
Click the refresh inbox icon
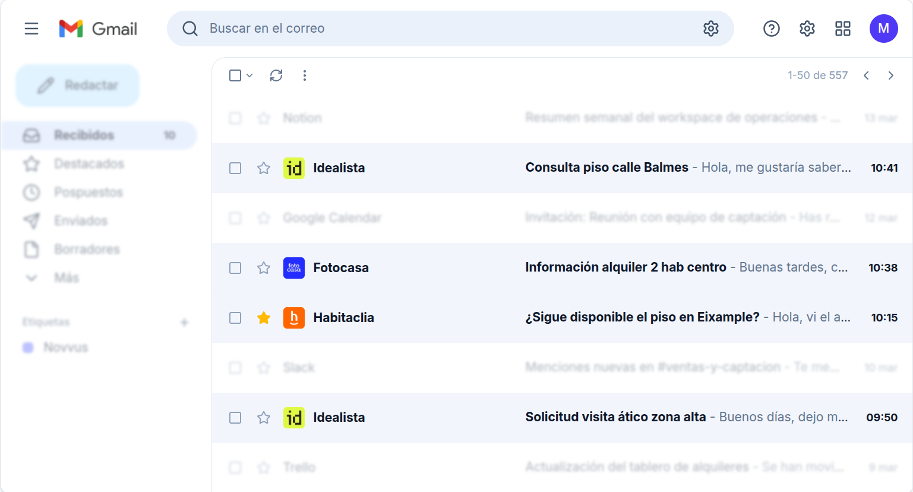click(x=276, y=75)
